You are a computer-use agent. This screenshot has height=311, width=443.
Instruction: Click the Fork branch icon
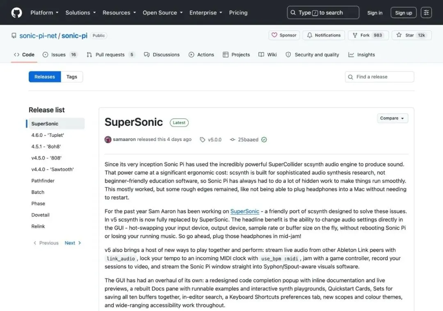355,35
